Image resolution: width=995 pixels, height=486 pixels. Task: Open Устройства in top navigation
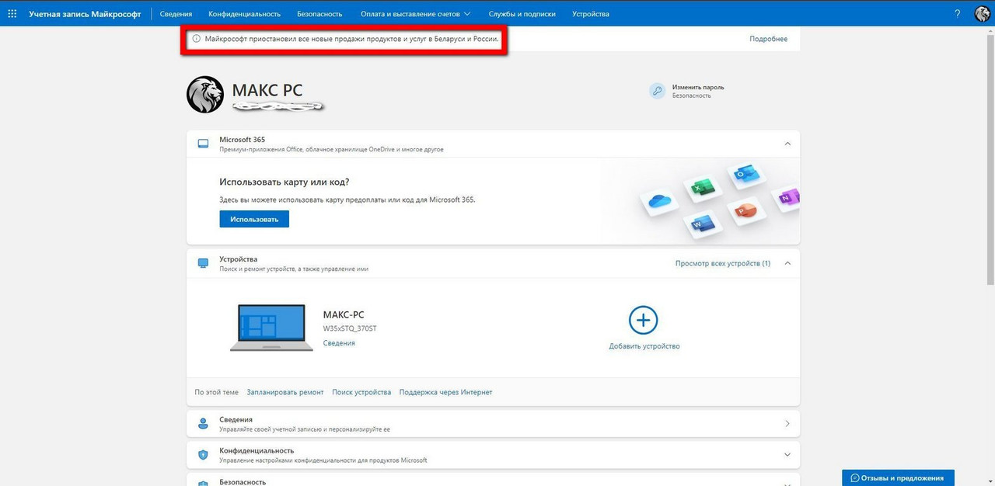pos(591,14)
